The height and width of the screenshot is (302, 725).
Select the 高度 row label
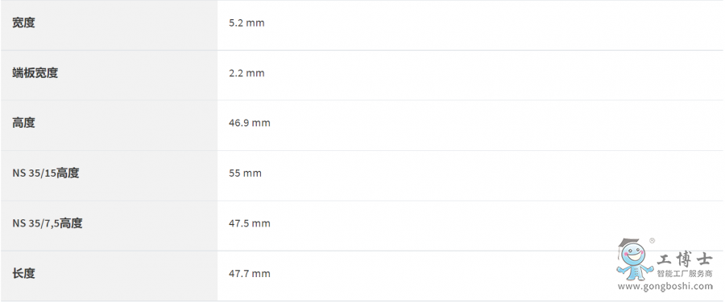pyautogui.click(x=23, y=123)
